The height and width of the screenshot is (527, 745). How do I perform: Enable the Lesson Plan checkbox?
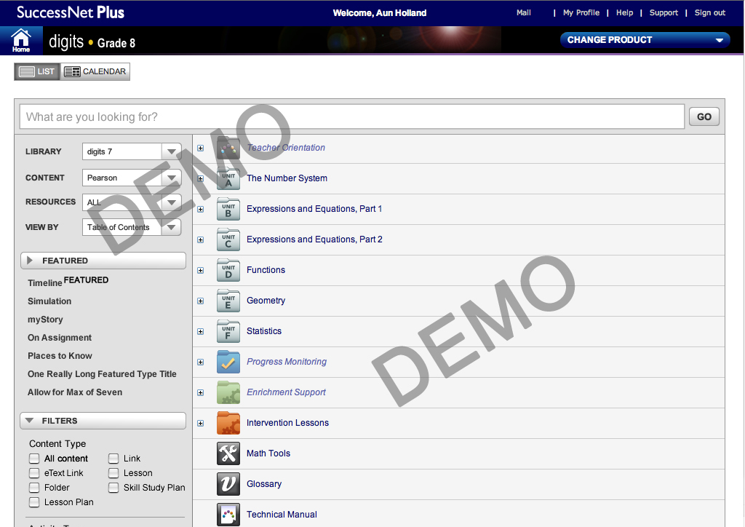(x=34, y=502)
